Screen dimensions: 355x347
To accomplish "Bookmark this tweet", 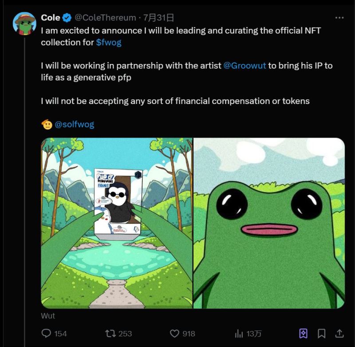I will click(322, 333).
